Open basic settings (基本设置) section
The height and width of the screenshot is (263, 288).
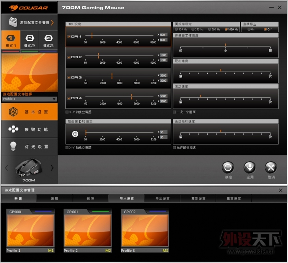29,112
